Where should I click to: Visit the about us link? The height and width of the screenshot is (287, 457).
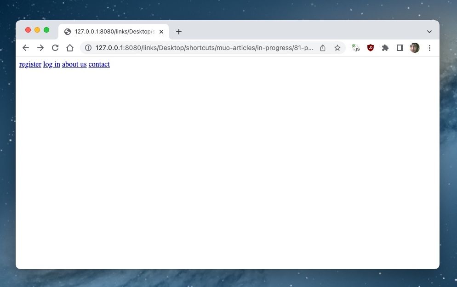tap(74, 64)
